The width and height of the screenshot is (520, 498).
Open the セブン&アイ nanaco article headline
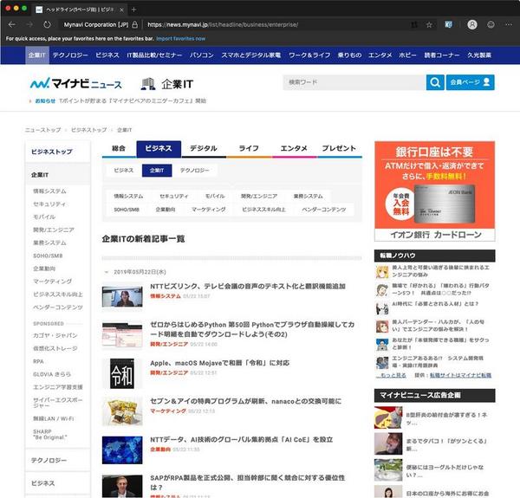(246, 401)
